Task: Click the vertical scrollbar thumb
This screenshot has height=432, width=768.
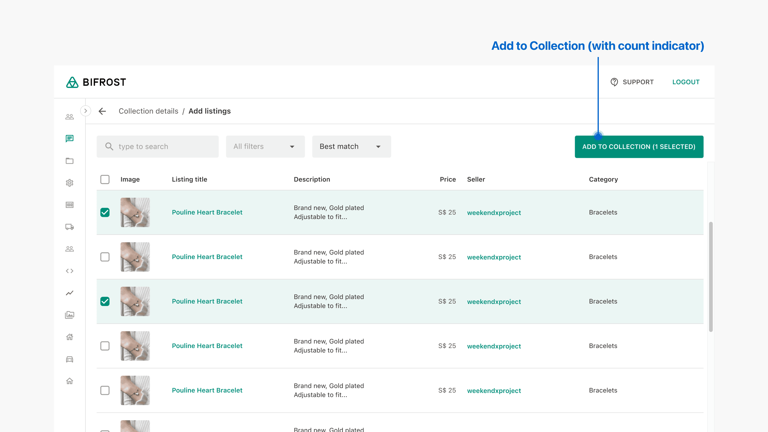Action: (x=711, y=276)
